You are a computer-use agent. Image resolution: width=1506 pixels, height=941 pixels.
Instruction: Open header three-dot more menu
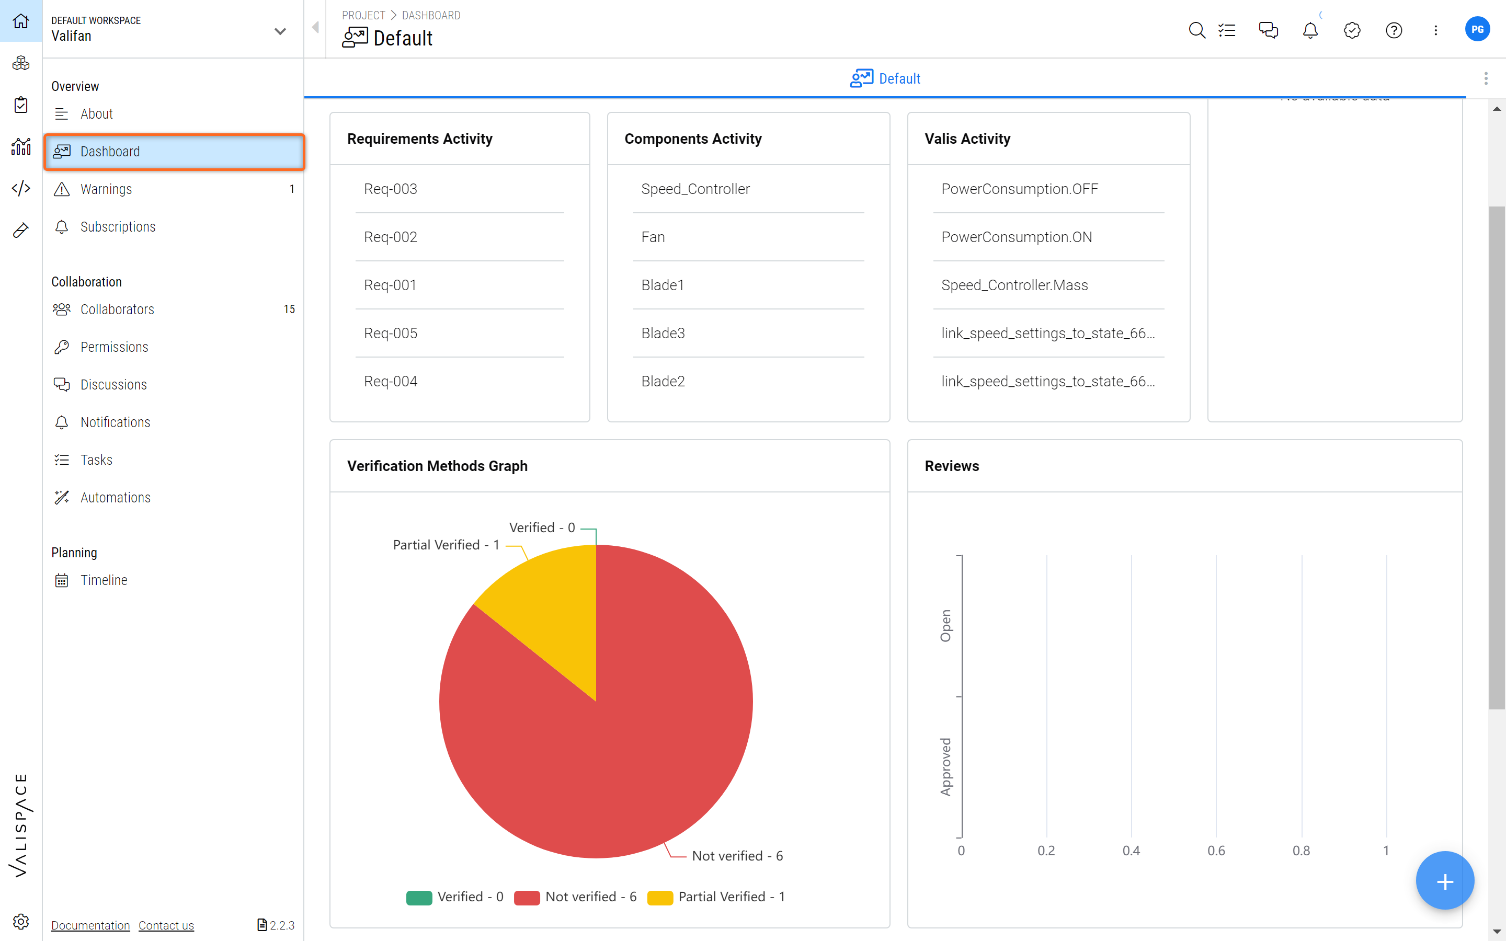(x=1436, y=30)
